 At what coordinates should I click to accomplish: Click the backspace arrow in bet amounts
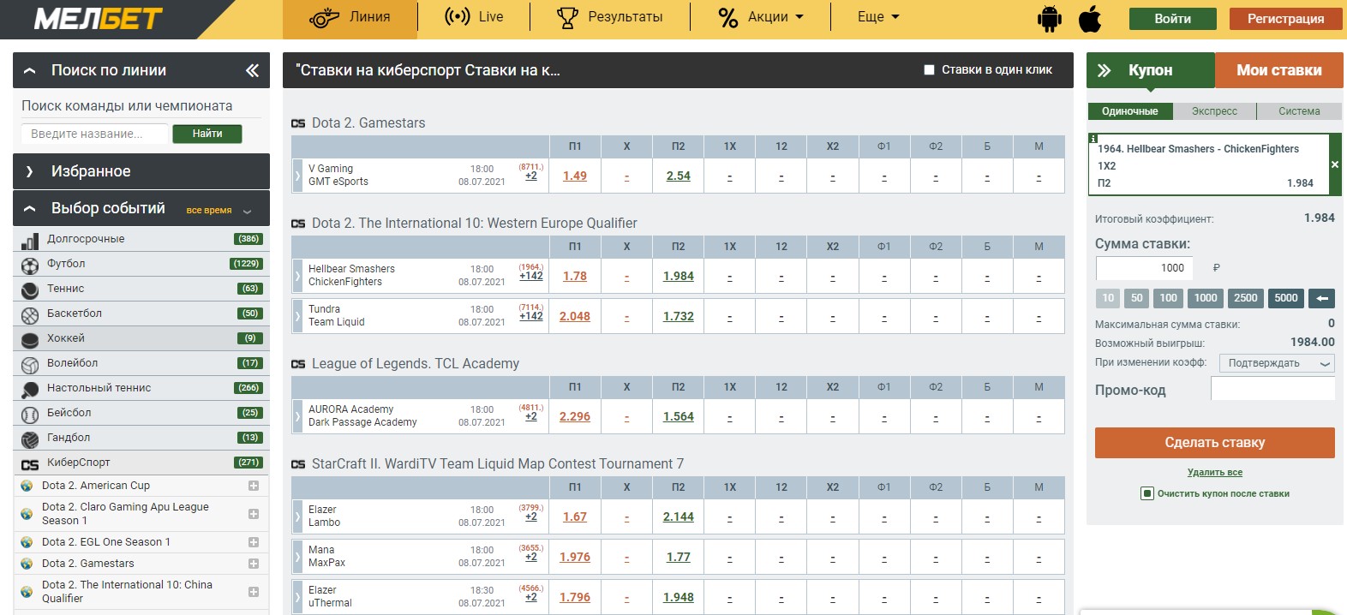pos(1322,298)
